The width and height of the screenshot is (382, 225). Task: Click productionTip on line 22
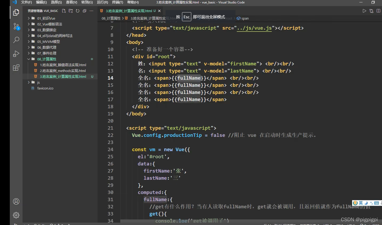pyautogui.click(x=183, y=135)
